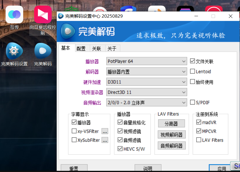Expand the 音频输出 立体声 dropdown
The width and height of the screenshot is (240, 172).
tap(147, 102)
